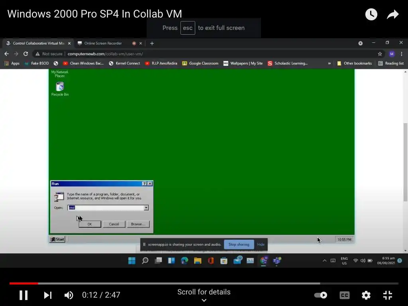The width and height of the screenshot is (408, 306).
Task: Click the Windows 2000 clock 10:55 PM
Action: pyautogui.click(x=344, y=239)
